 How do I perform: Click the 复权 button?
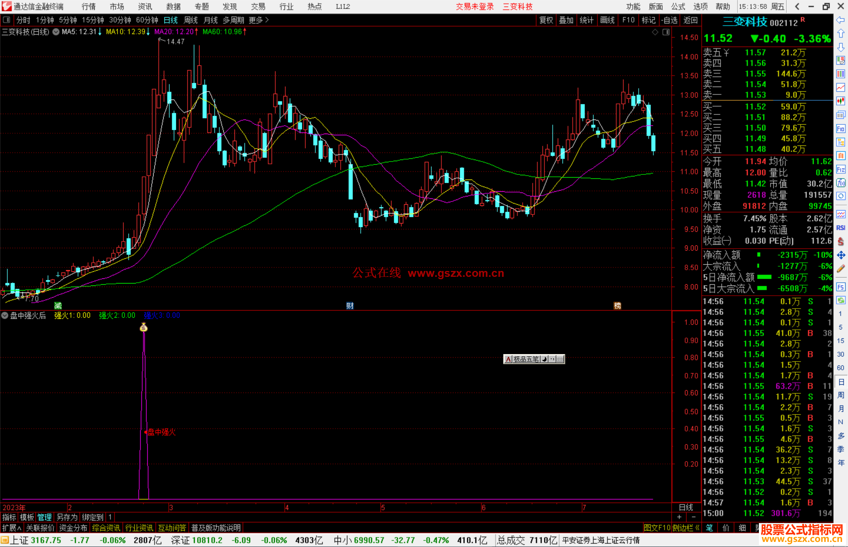coord(546,20)
